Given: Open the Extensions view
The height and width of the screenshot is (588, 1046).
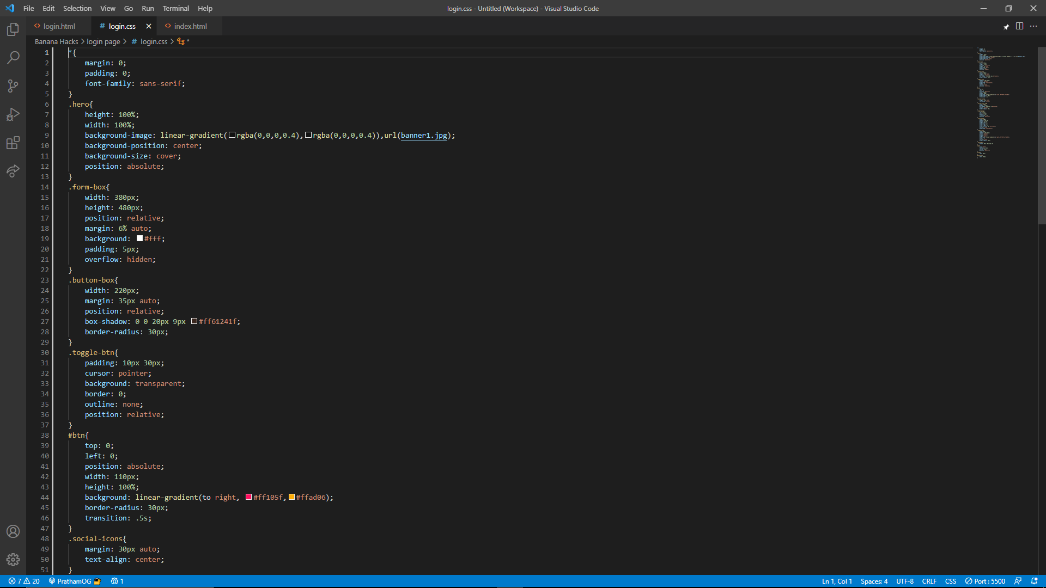Looking at the screenshot, I should tap(13, 143).
